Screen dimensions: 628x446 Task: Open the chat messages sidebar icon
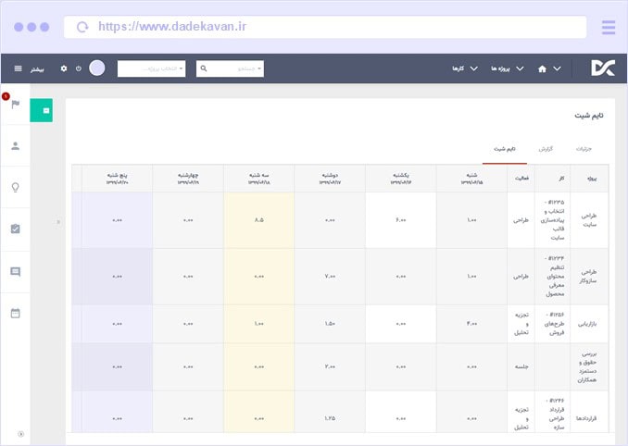(x=15, y=271)
